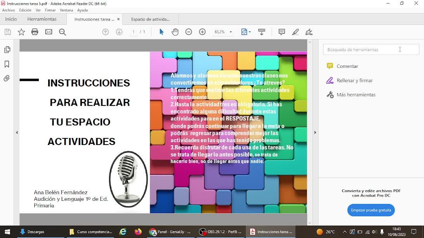Collapse the right tools pane arrow
This screenshot has width=424, height=238.
click(x=315, y=133)
